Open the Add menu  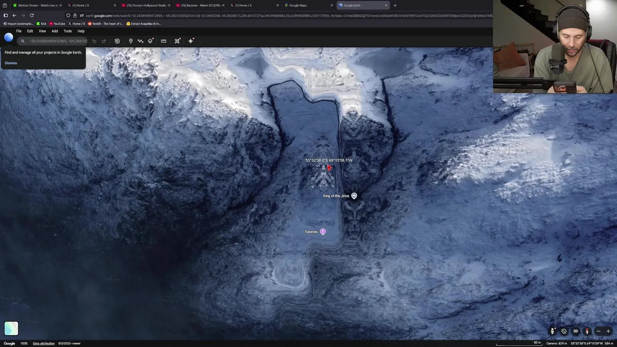click(x=55, y=31)
